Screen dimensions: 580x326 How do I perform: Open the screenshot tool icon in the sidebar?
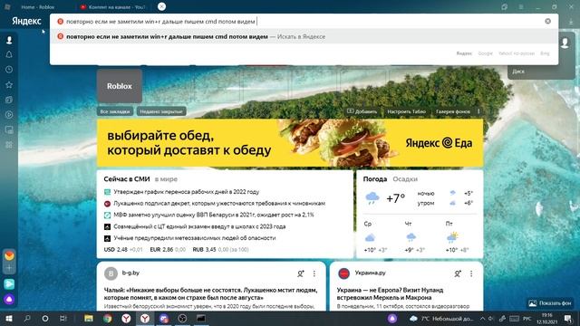pos(9,129)
